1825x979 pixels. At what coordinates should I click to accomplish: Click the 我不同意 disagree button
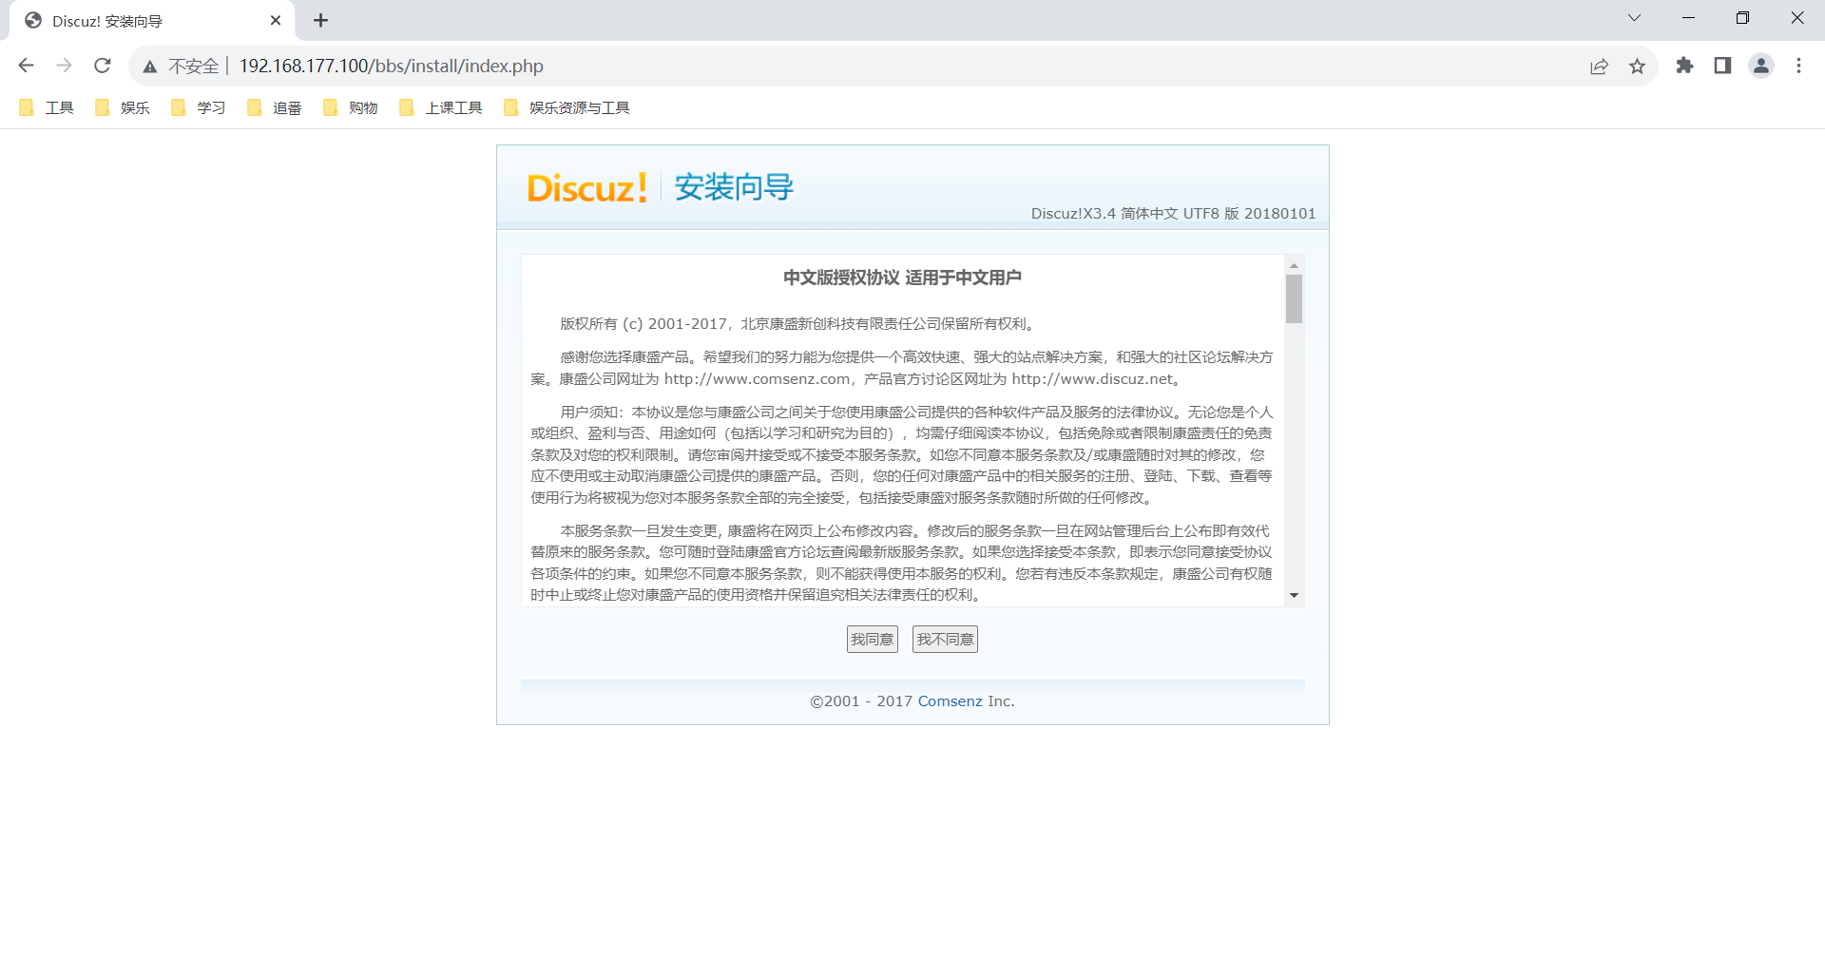pyautogui.click(x=945, y=639)
